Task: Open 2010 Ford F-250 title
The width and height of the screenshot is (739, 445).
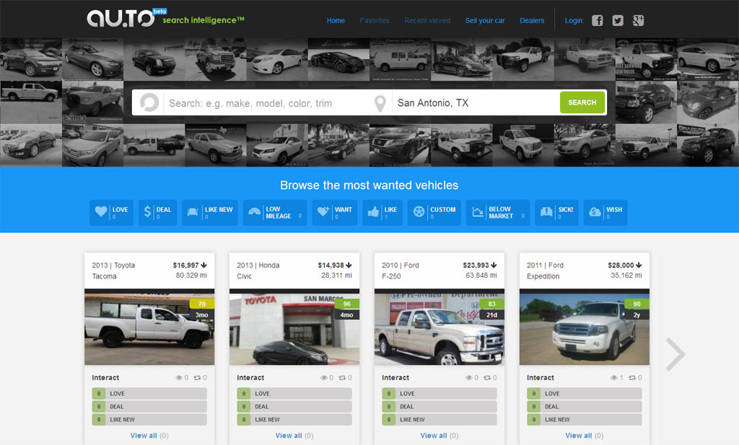Action: coord(401,270)
